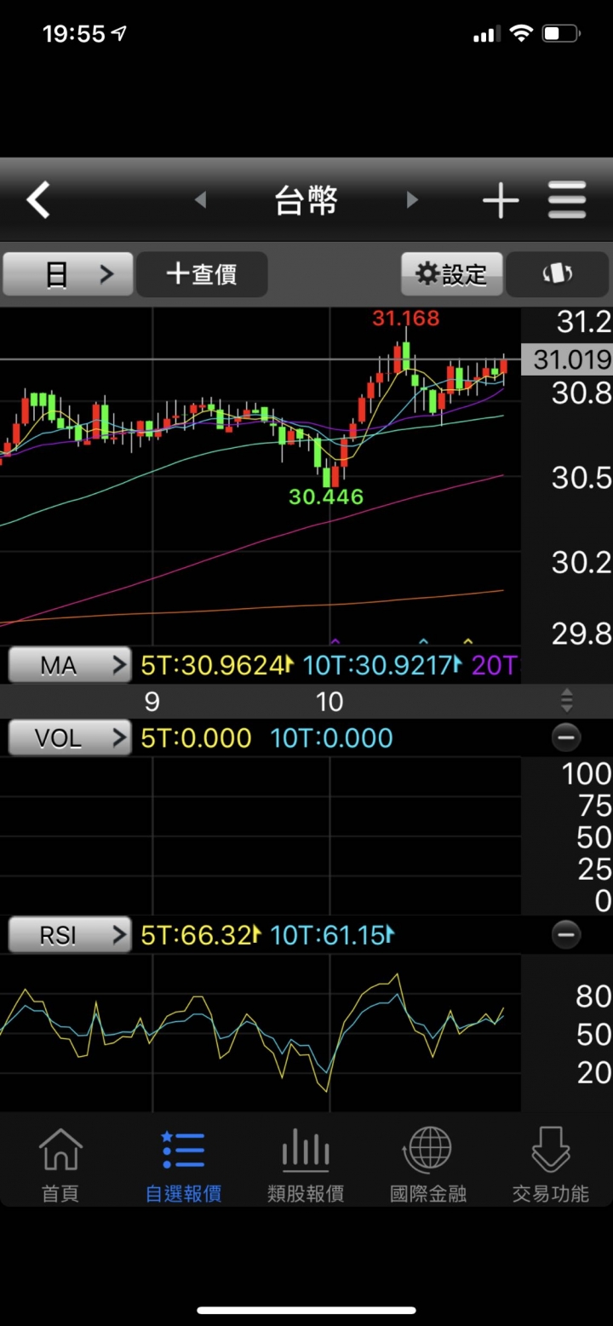The image size is (613, 1326).
Task: Collapse the VOL panel with minus button
Action: point(566,738)
